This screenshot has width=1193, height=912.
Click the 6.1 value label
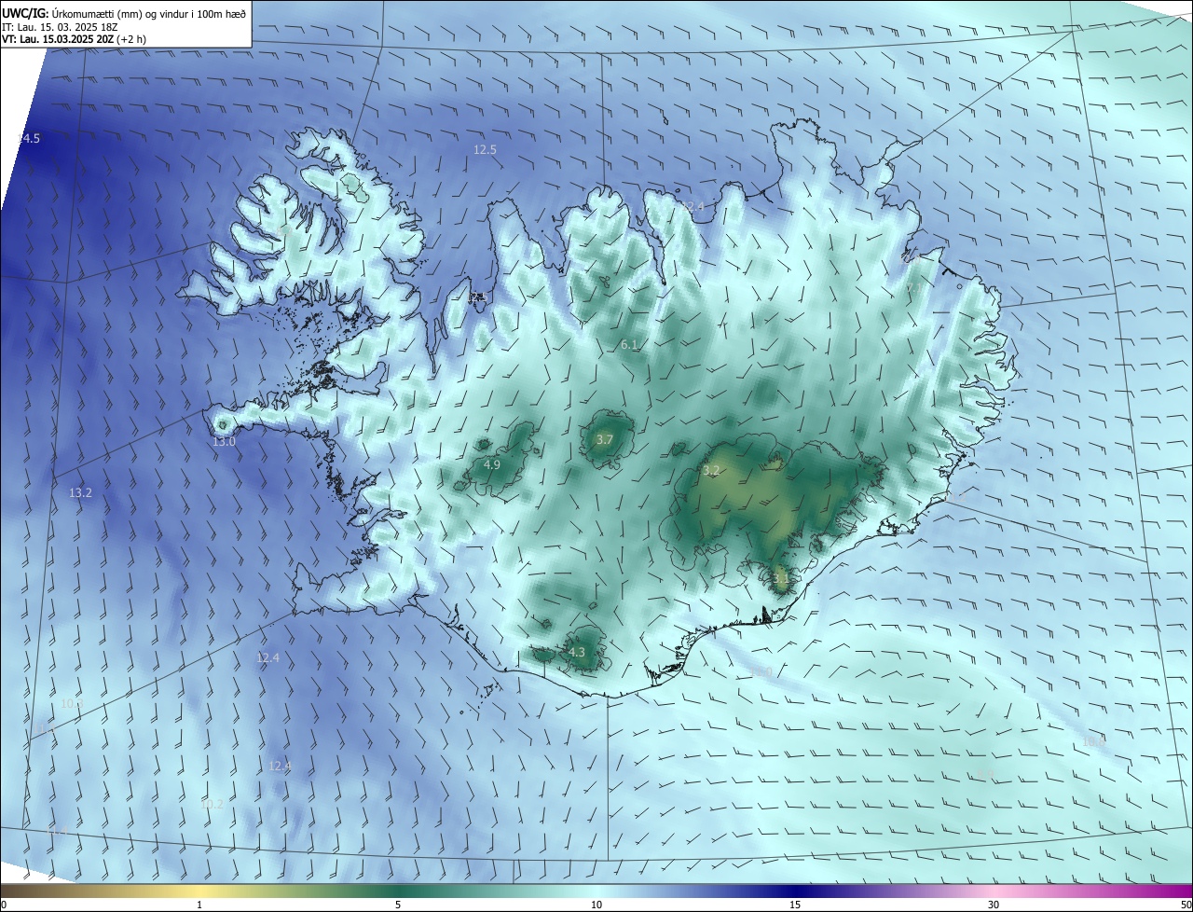tap(629, 345)
